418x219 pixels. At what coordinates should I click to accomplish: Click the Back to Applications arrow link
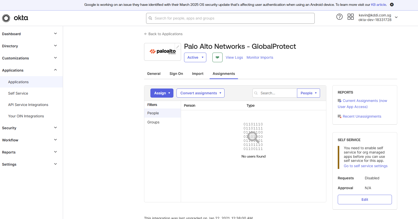pos(163,34)
